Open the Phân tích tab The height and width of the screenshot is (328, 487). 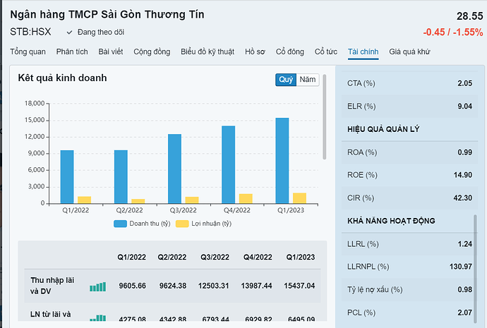(72, 51)
